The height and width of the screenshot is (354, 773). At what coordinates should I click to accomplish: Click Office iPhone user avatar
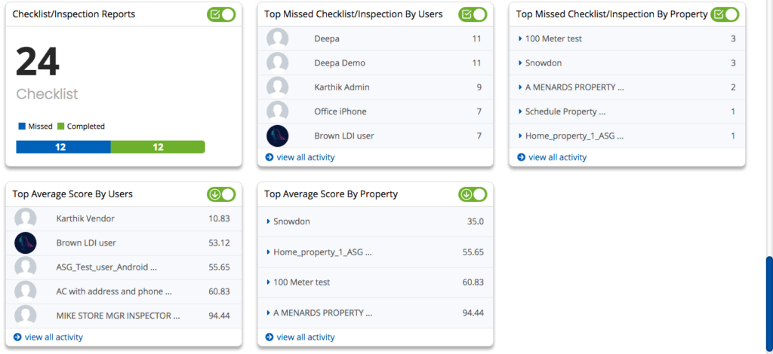click(278, 111)
